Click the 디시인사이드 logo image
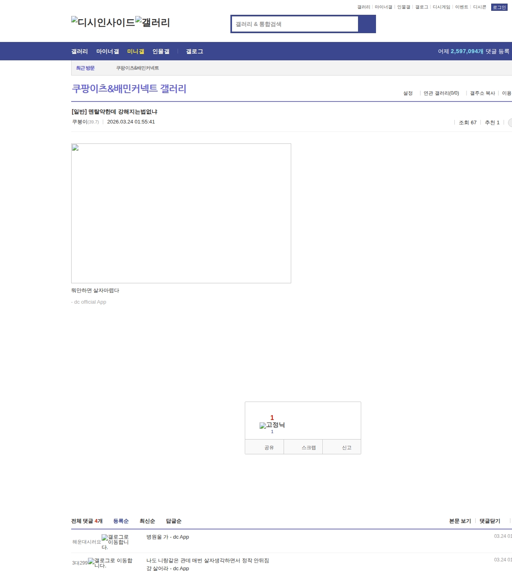Image resolution: width=512 pixels, height=571 pixels. coord(103,22)
